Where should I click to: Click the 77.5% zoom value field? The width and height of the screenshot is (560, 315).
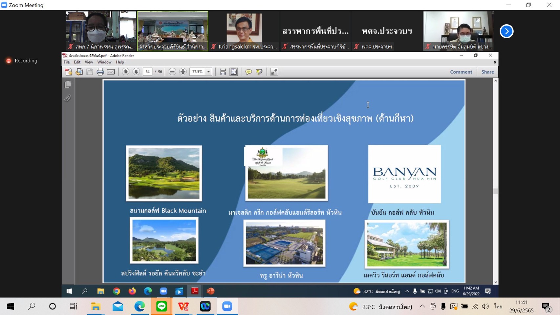[x=197, y=72]
